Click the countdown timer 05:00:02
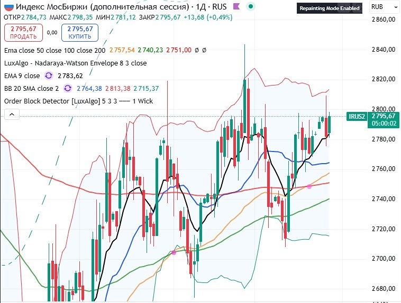 tap(384, 124)
